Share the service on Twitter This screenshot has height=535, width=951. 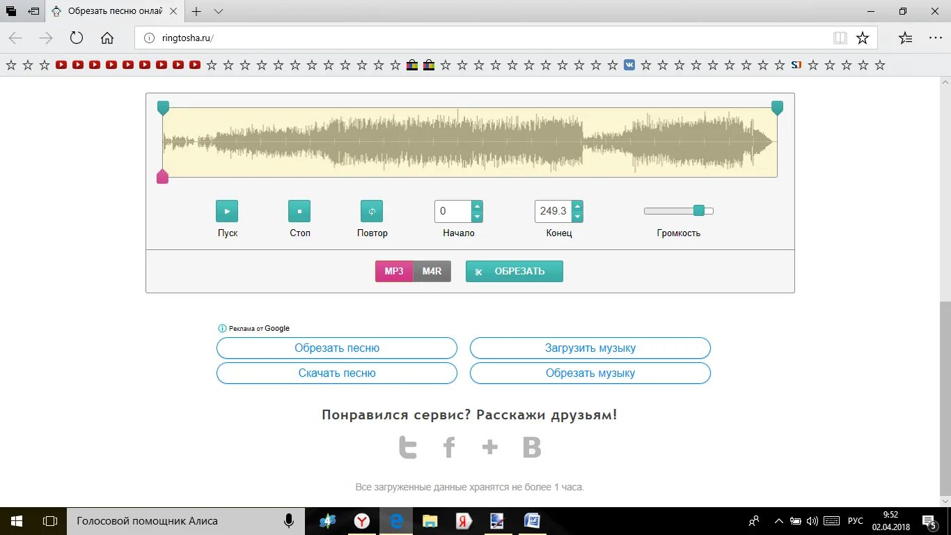pyautogui.click(x=408, y=447)
